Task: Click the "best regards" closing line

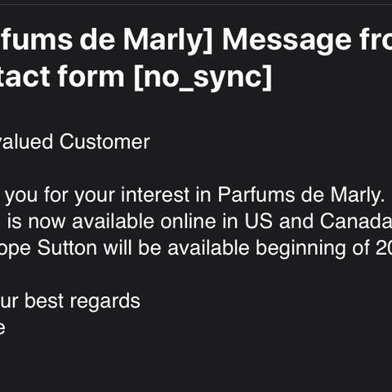Action: (82, 301)
